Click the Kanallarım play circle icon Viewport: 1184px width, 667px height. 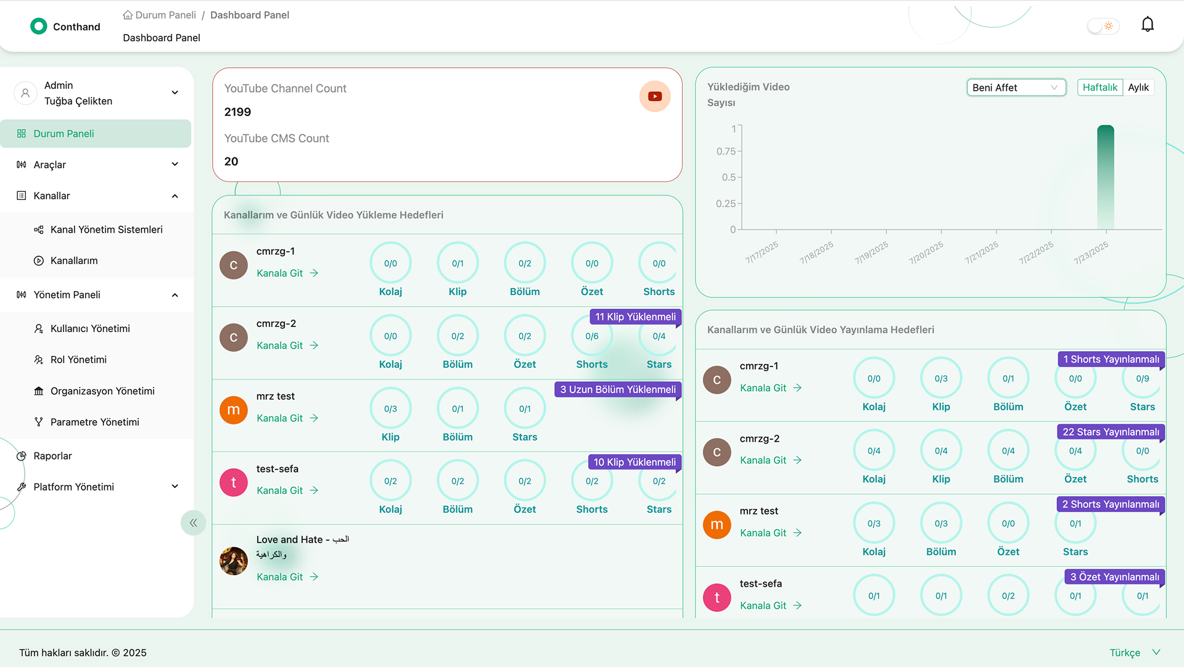coord(38,260)
